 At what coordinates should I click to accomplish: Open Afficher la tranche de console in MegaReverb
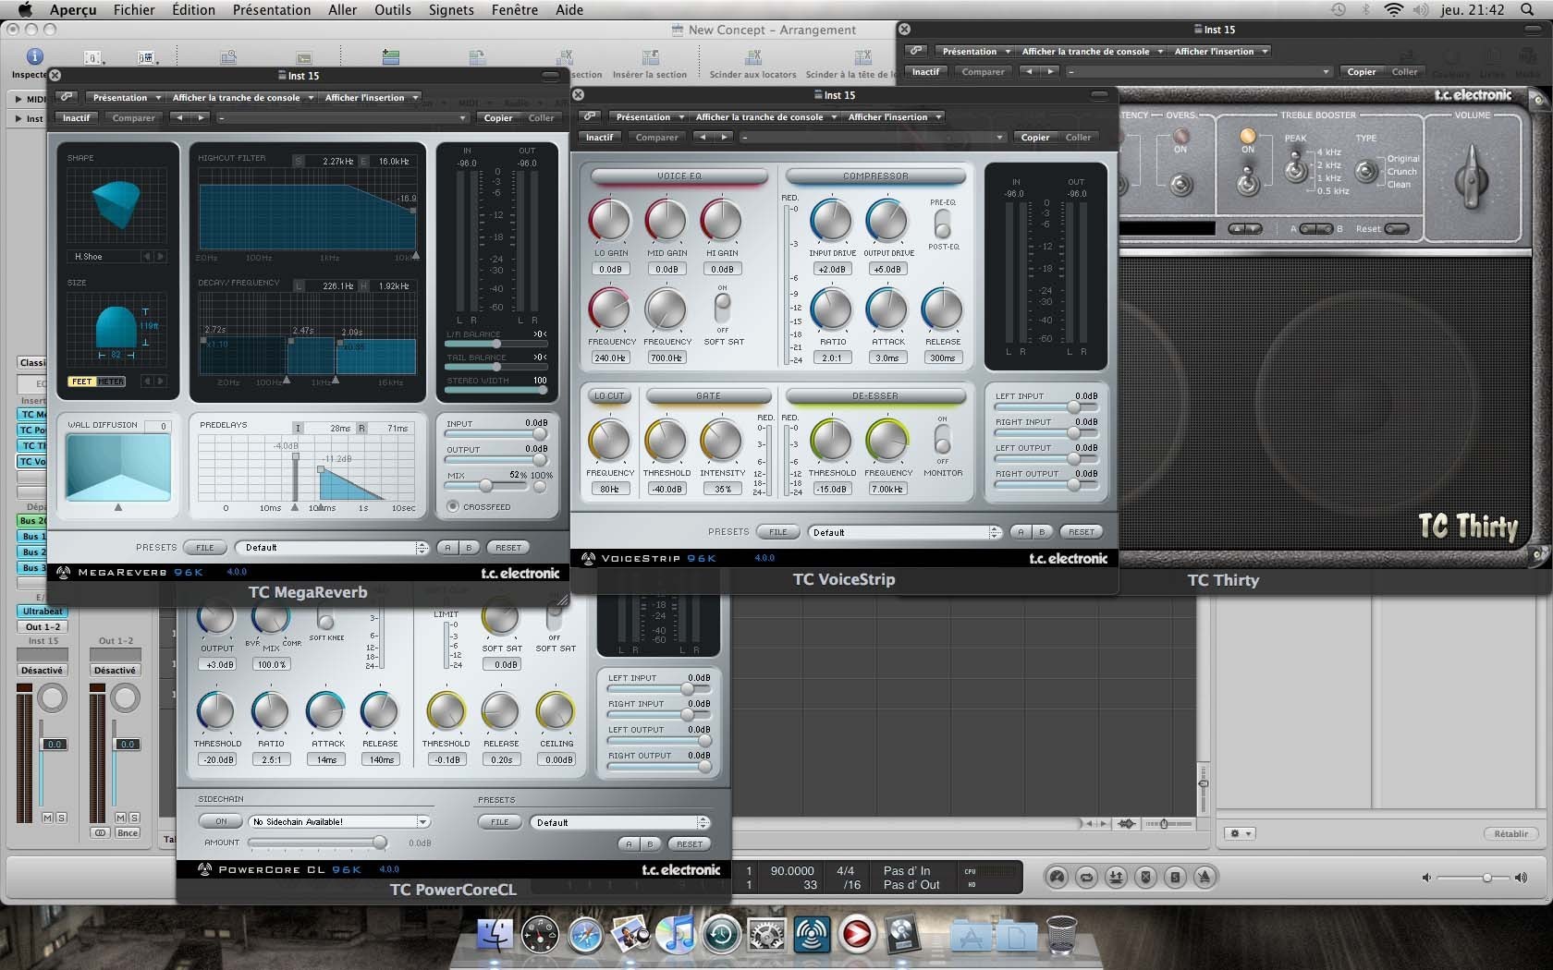click(242, 97)
